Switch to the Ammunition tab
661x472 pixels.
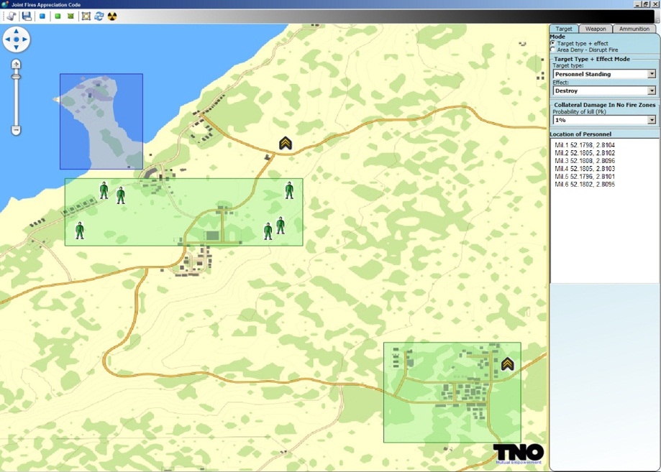pyautogui.click(x=634, y=29)
